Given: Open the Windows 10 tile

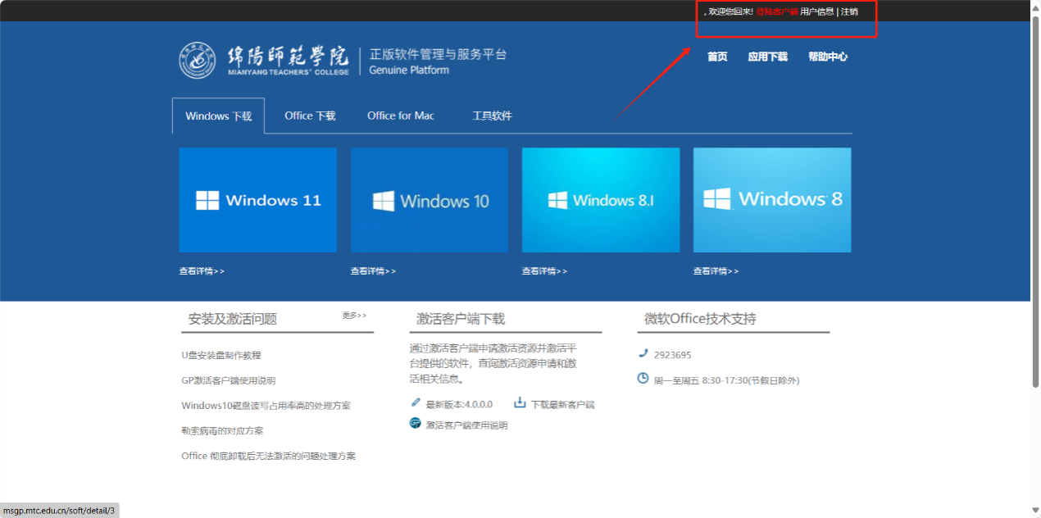Looking at the screenshot, I should pyautogui.click(x=430, y=200).
